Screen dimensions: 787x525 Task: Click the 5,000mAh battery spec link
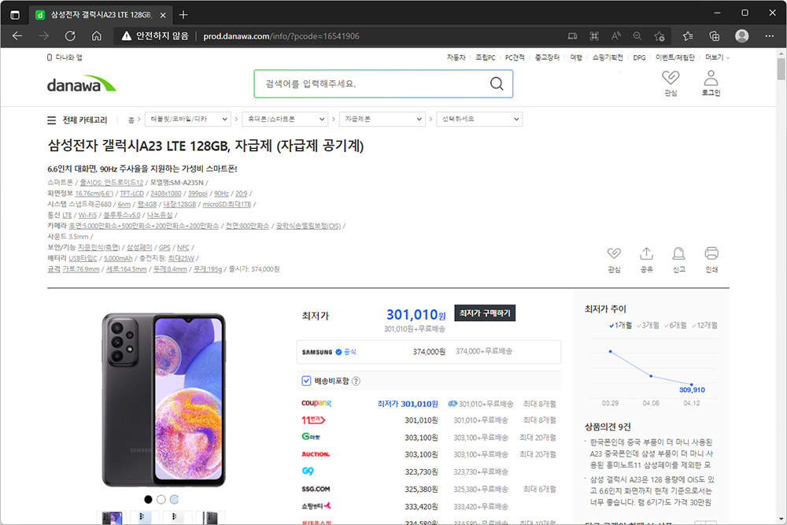(x=118, y=258)
